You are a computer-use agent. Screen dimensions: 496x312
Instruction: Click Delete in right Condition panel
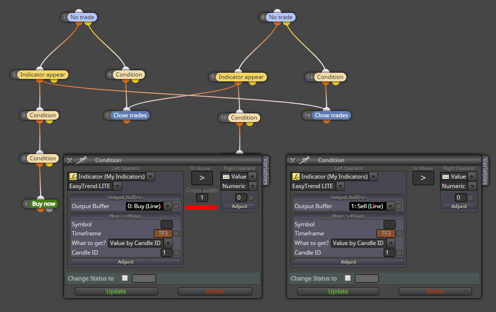pos(435,291)
